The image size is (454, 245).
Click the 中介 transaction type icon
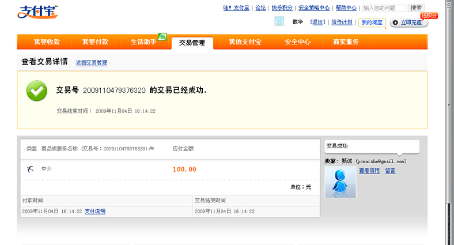(31, 169)
